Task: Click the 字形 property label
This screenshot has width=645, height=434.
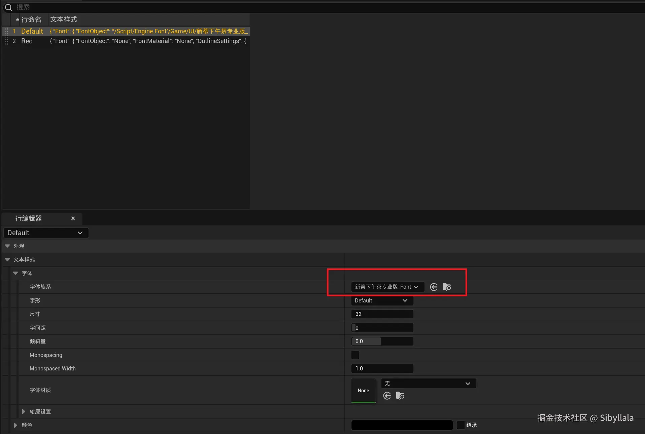Action: click(35, 300)
